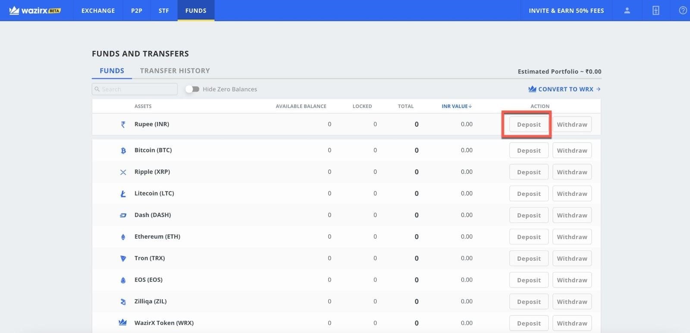The width and height of the screenshot is (690, 333).
Task: Sort by INR Value column
Action: tap(456, 106)
